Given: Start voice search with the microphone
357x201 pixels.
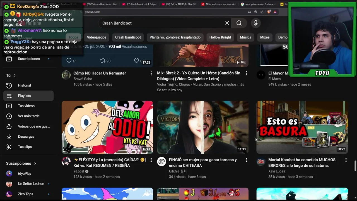Looking at the screenshot, I should pyautogui.click(x=255, y=23).
